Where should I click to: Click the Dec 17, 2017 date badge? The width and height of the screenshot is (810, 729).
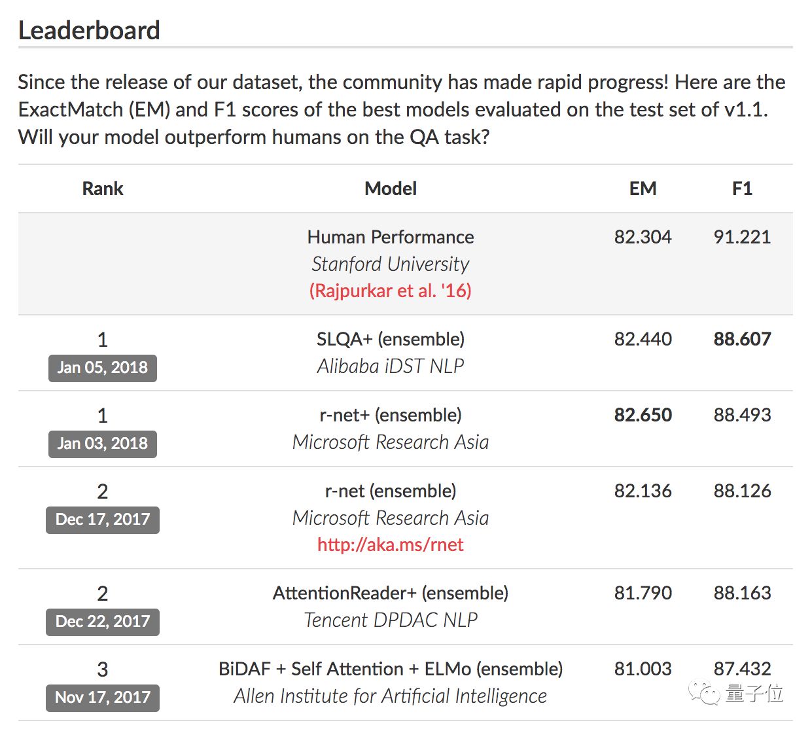point(103,520)
